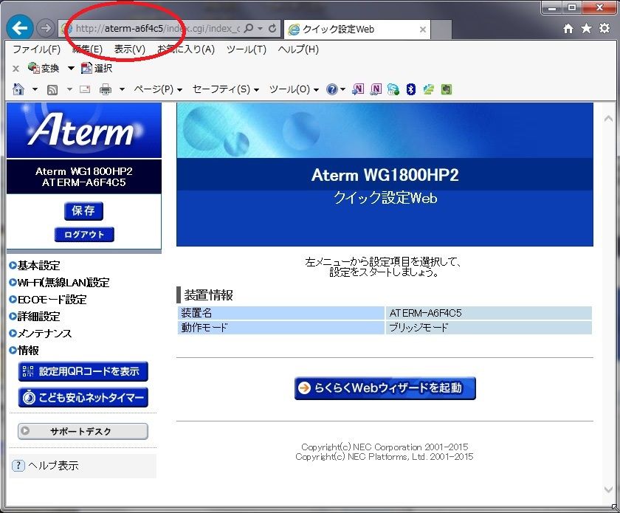620x513 pixels.
Task: Click the QR code icon on 設定用QRコード button
Action: 28,371
